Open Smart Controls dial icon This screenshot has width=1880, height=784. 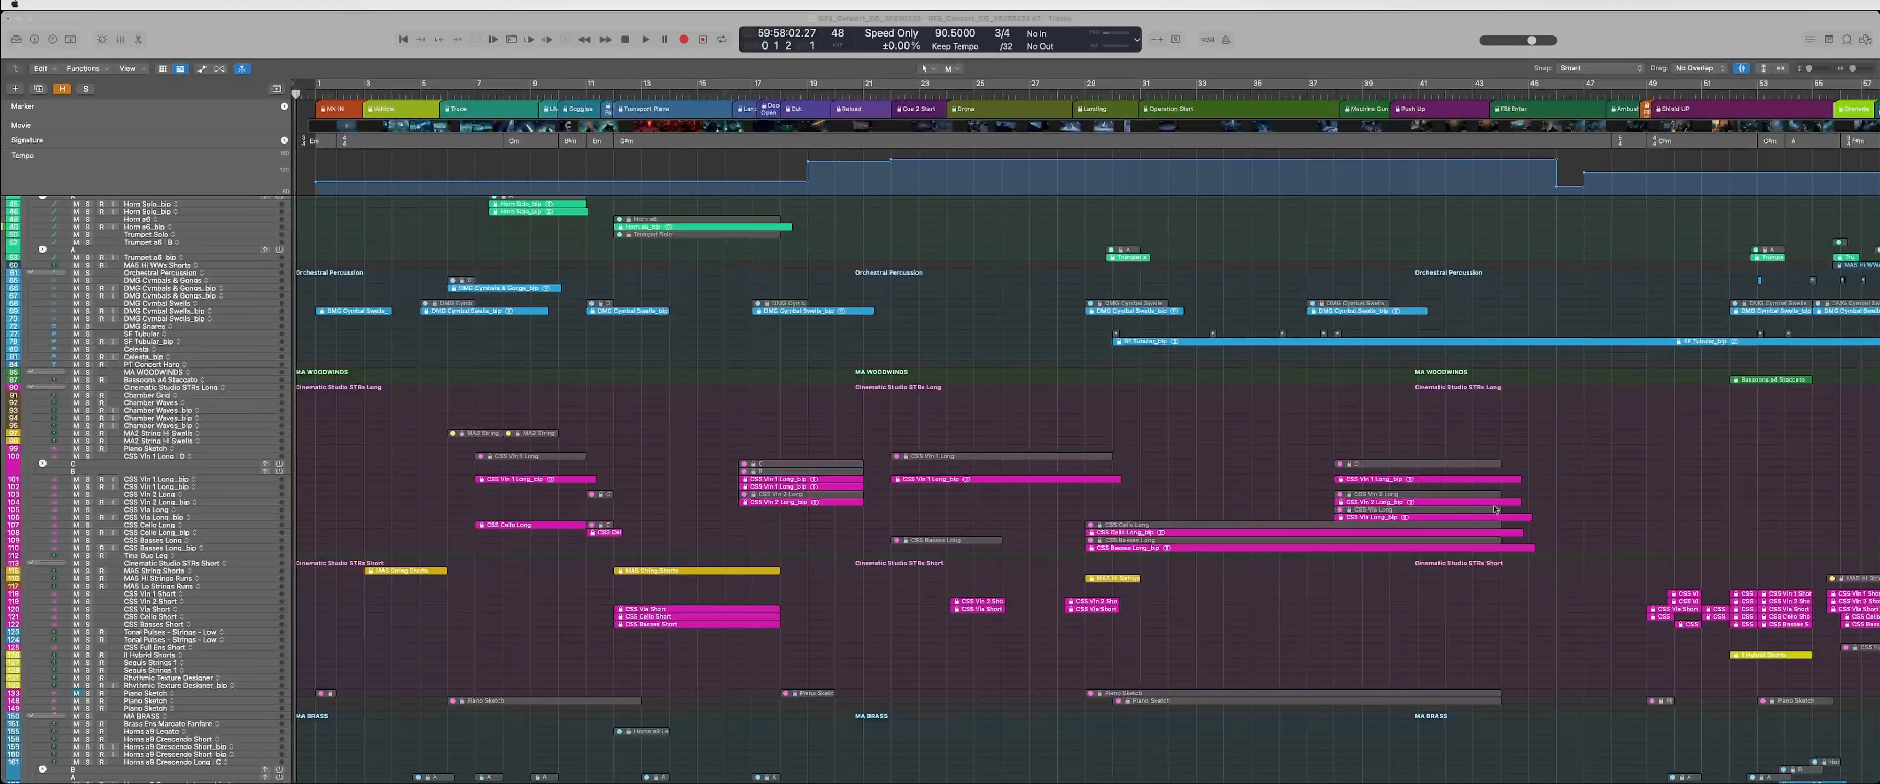[101, 39]
